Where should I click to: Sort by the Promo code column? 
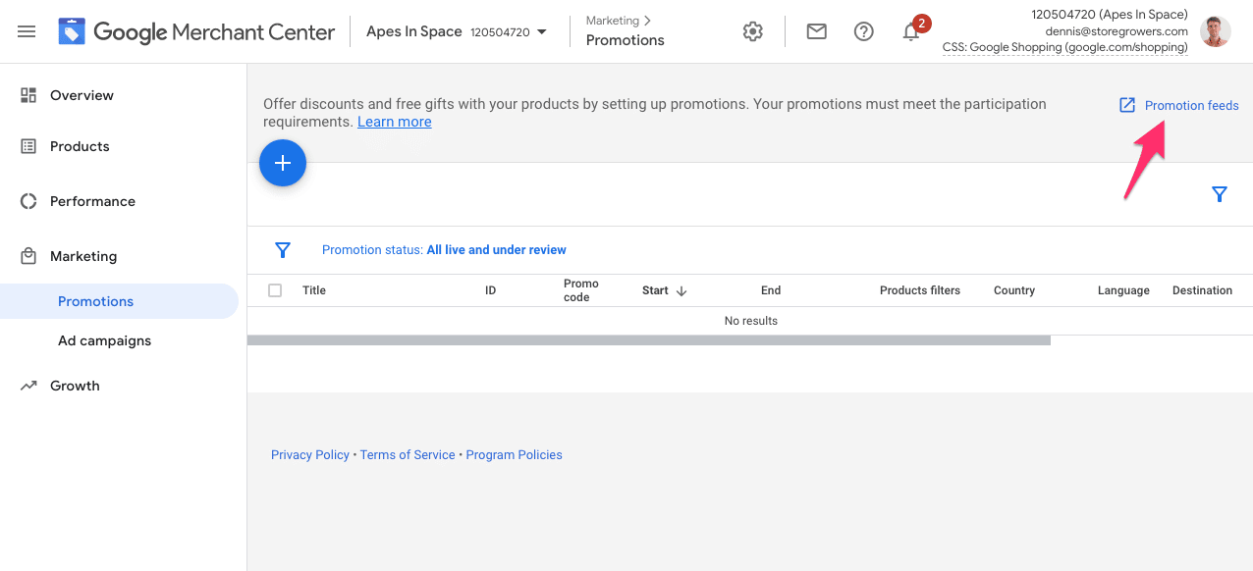coord(581,290)
